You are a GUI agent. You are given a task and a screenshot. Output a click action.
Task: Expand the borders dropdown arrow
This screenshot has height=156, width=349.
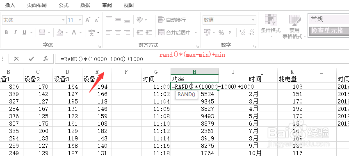tap(49, 33)
